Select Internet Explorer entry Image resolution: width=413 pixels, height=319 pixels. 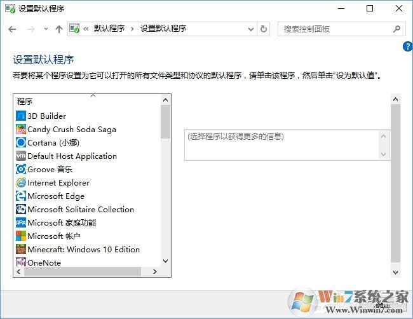point(58,183)
